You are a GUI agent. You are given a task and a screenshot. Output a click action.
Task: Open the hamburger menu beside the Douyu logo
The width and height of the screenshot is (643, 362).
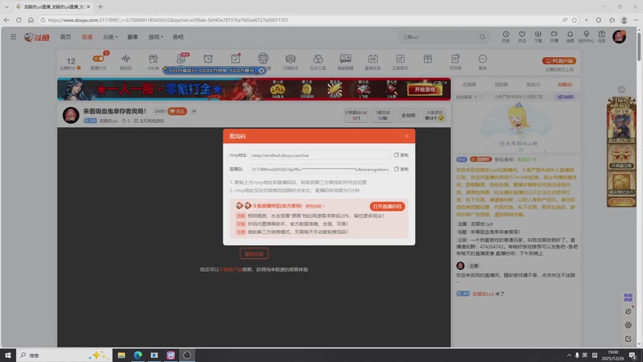tap(13, 37)
